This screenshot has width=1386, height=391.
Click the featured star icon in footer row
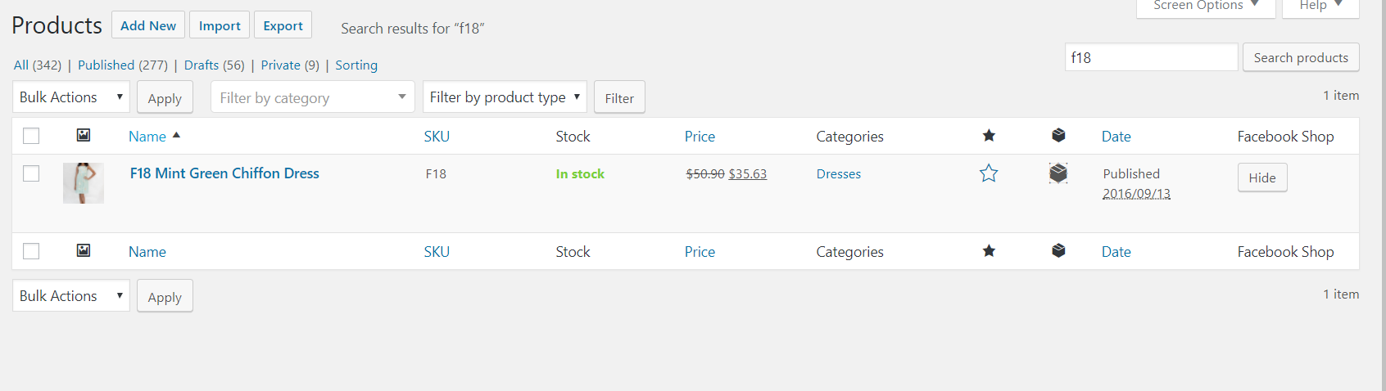[989, 250]
